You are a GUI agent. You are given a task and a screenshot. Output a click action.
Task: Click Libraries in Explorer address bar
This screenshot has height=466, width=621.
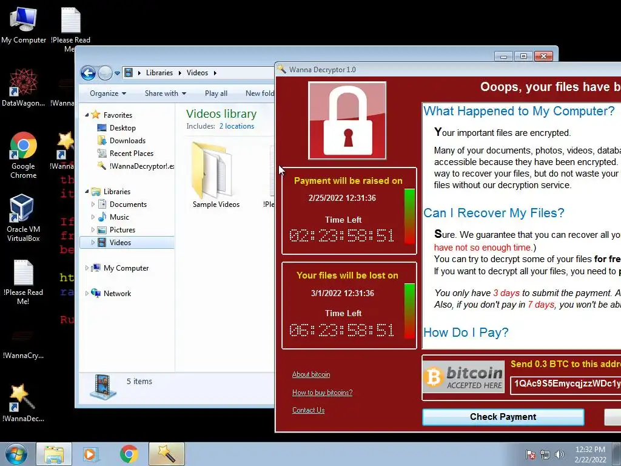[x=159, y=73]
